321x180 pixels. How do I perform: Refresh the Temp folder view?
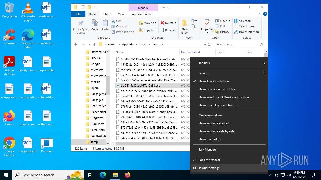209,44
